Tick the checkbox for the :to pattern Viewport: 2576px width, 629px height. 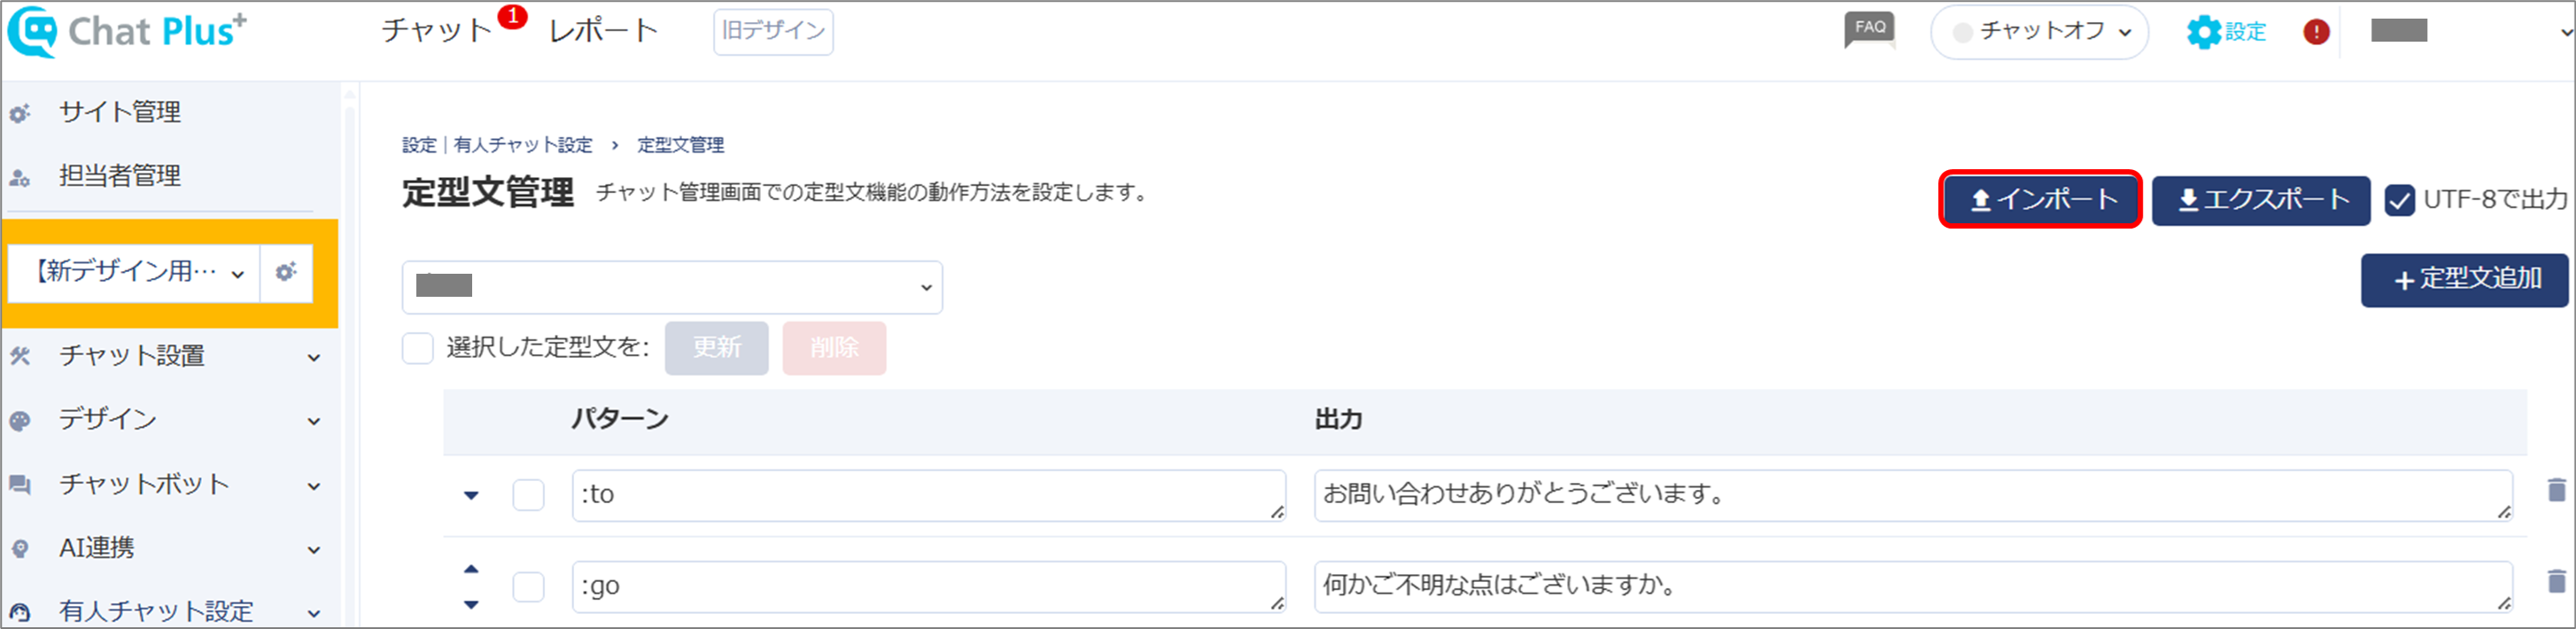[x=528, y=495]
